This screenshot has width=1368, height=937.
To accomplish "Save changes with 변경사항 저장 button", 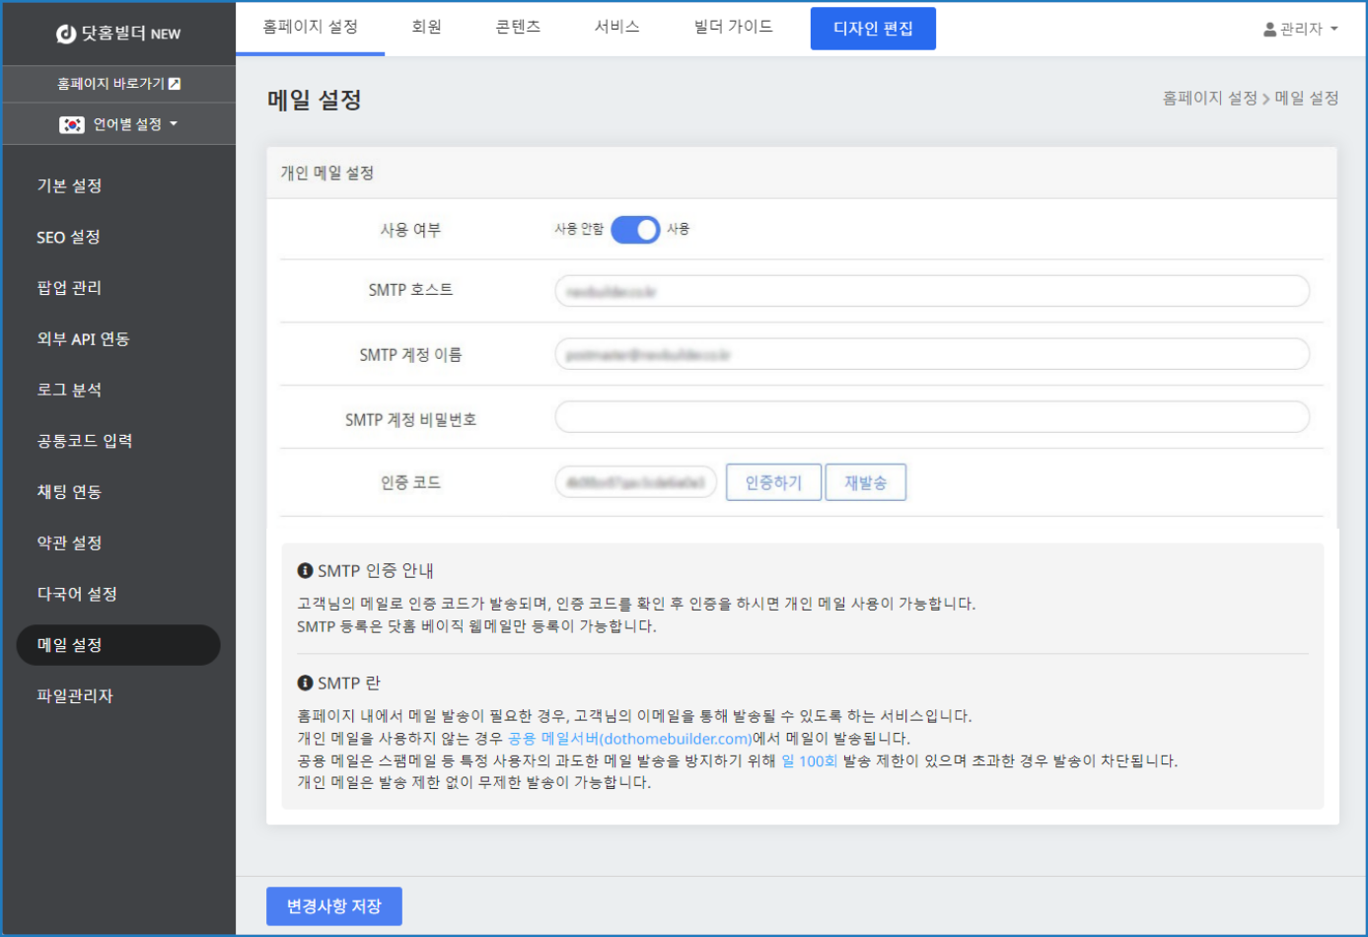I will pos(333,905).
